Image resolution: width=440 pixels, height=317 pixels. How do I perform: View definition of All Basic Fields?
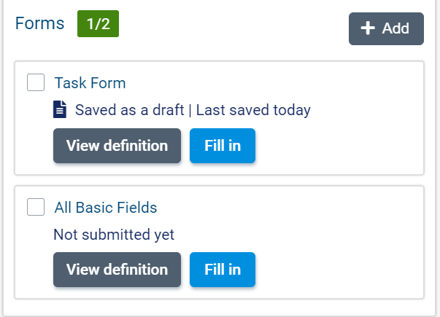tap(117, 270)
